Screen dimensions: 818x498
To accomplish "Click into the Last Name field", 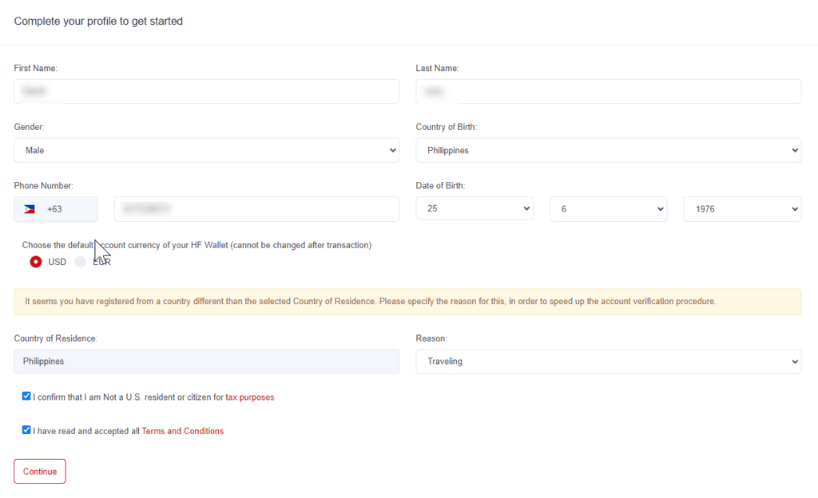I will 608,91.
